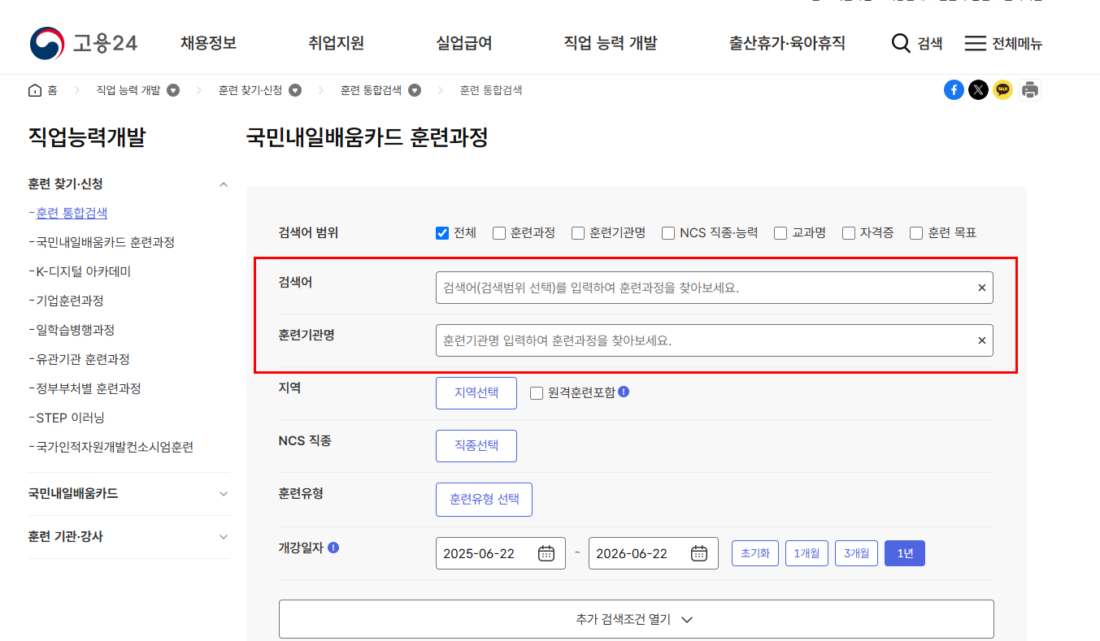Open the search magnifier icon

pos(901,44)
